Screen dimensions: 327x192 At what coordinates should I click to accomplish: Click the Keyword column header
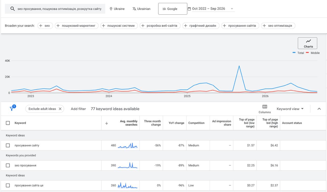click(20, 123)
